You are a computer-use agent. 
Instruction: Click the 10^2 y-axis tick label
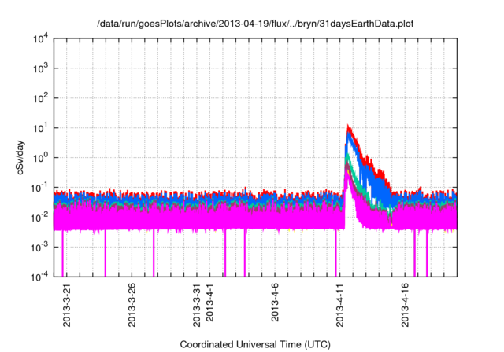[42, 99]
